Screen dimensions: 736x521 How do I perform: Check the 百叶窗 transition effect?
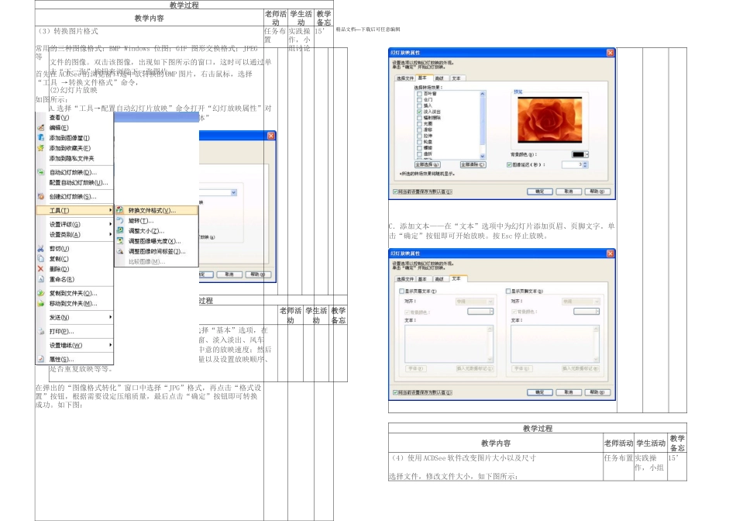tap(419, 94)
